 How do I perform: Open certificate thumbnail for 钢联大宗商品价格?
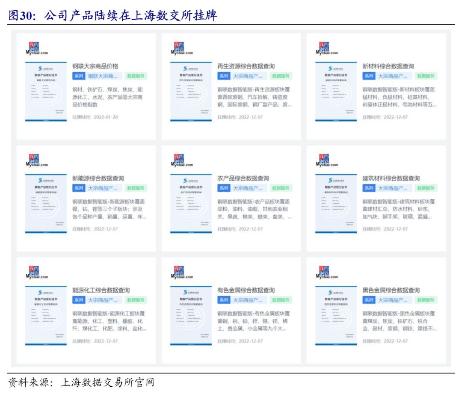[46, 92]
